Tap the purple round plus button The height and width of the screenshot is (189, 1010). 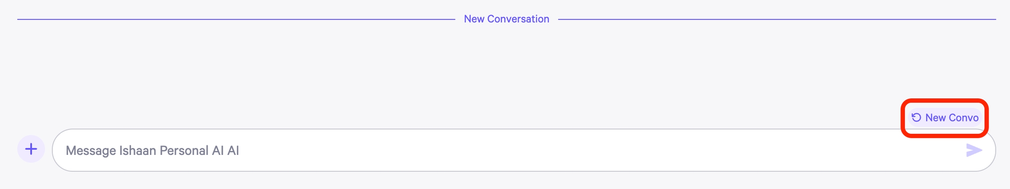coord(31,149)
